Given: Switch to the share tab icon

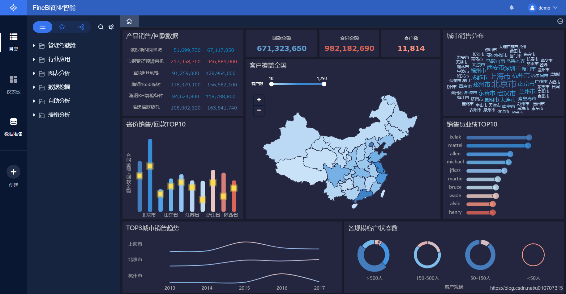Looking at the screenshot, I should pyautogui.click(x=81, y=27).
